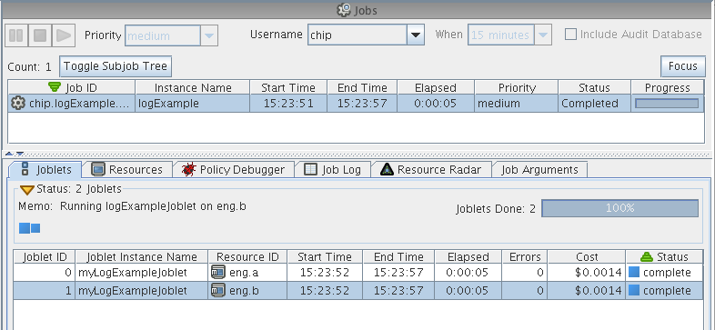
Task: Open the Job Log tab
Action: click(332, 170)
